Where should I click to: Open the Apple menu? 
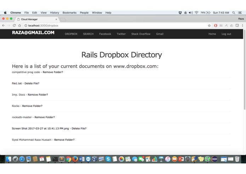[5, 13]
